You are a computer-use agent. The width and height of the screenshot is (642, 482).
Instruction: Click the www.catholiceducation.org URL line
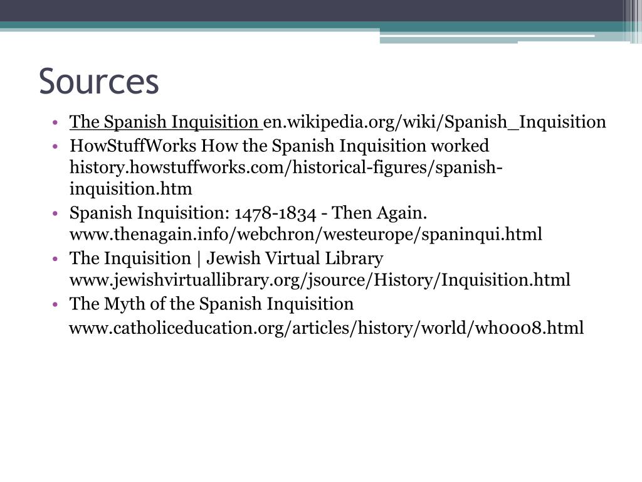[x=326, y=328]
